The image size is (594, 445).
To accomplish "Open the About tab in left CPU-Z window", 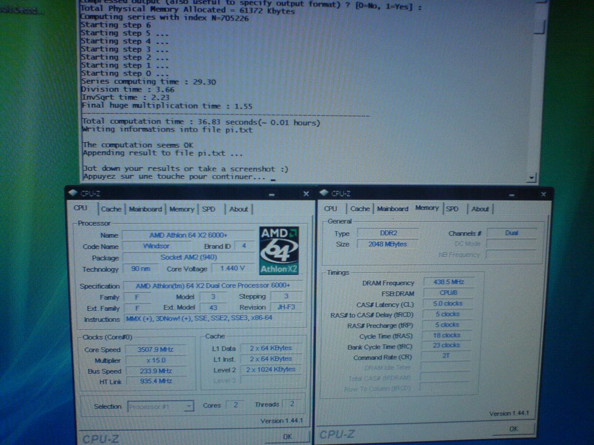I will click(238, 209).
